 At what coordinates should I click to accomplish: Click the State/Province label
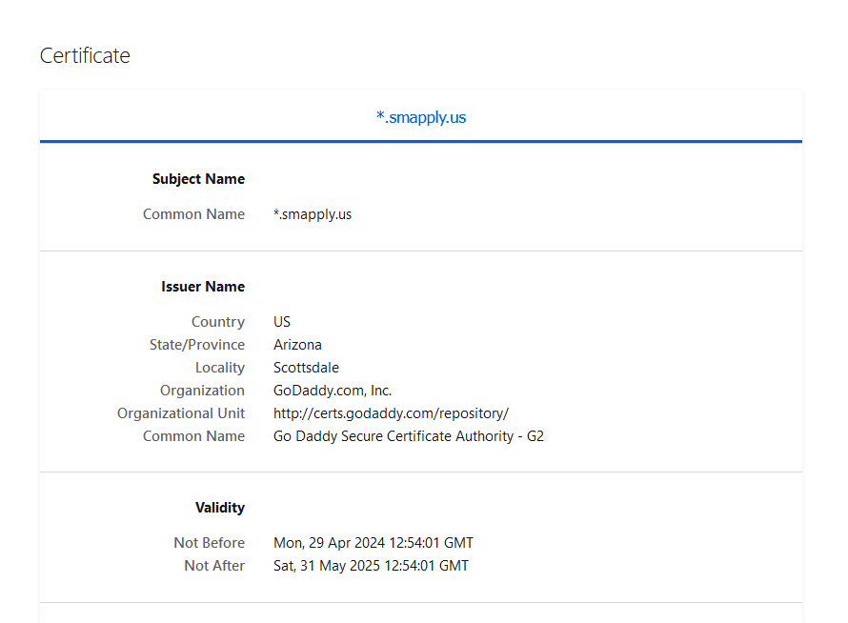(x=197, y=344)
